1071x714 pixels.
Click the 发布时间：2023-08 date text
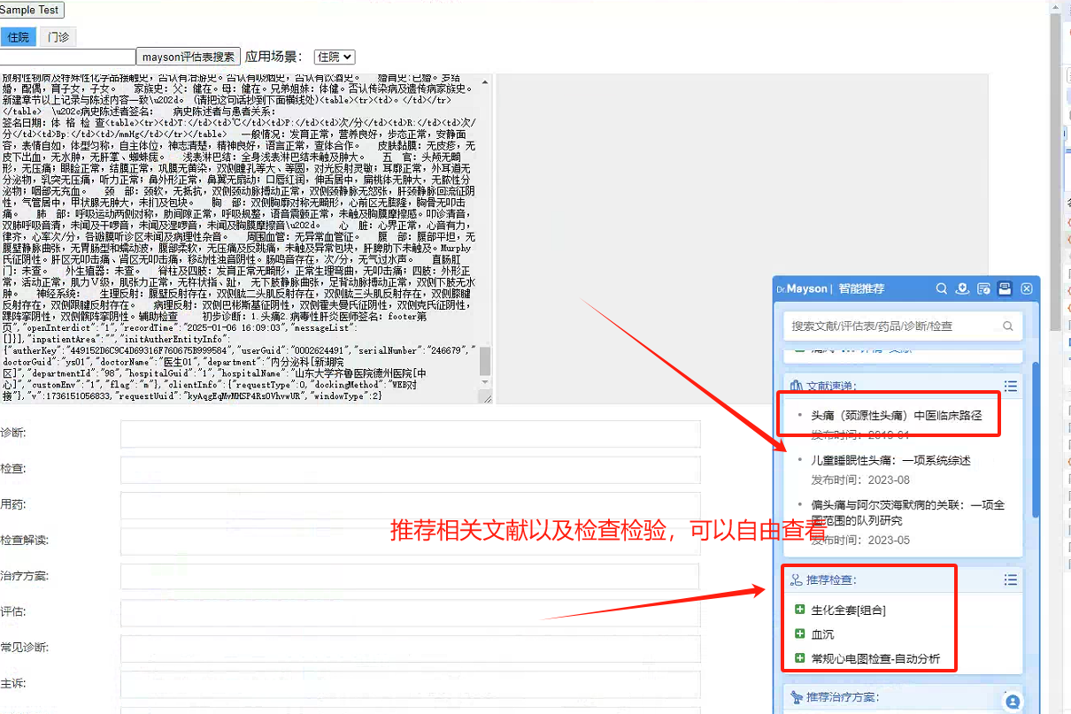pos(860,480)
